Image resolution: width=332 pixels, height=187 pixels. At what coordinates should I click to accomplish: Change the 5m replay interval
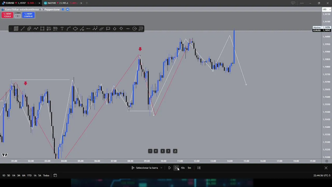tap(189, 168)
